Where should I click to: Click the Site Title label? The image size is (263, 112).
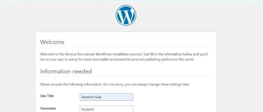tap(47, 96)
